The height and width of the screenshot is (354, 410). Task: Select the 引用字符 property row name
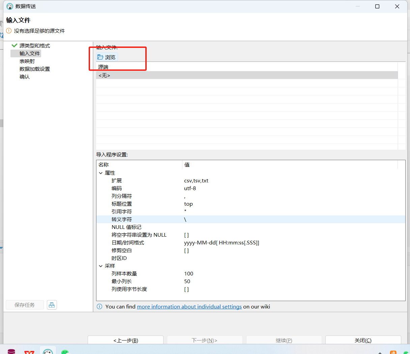[122, 212]
